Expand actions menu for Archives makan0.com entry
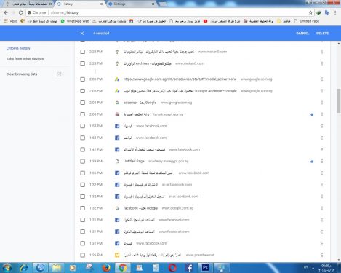 click(x=322, y=63)
